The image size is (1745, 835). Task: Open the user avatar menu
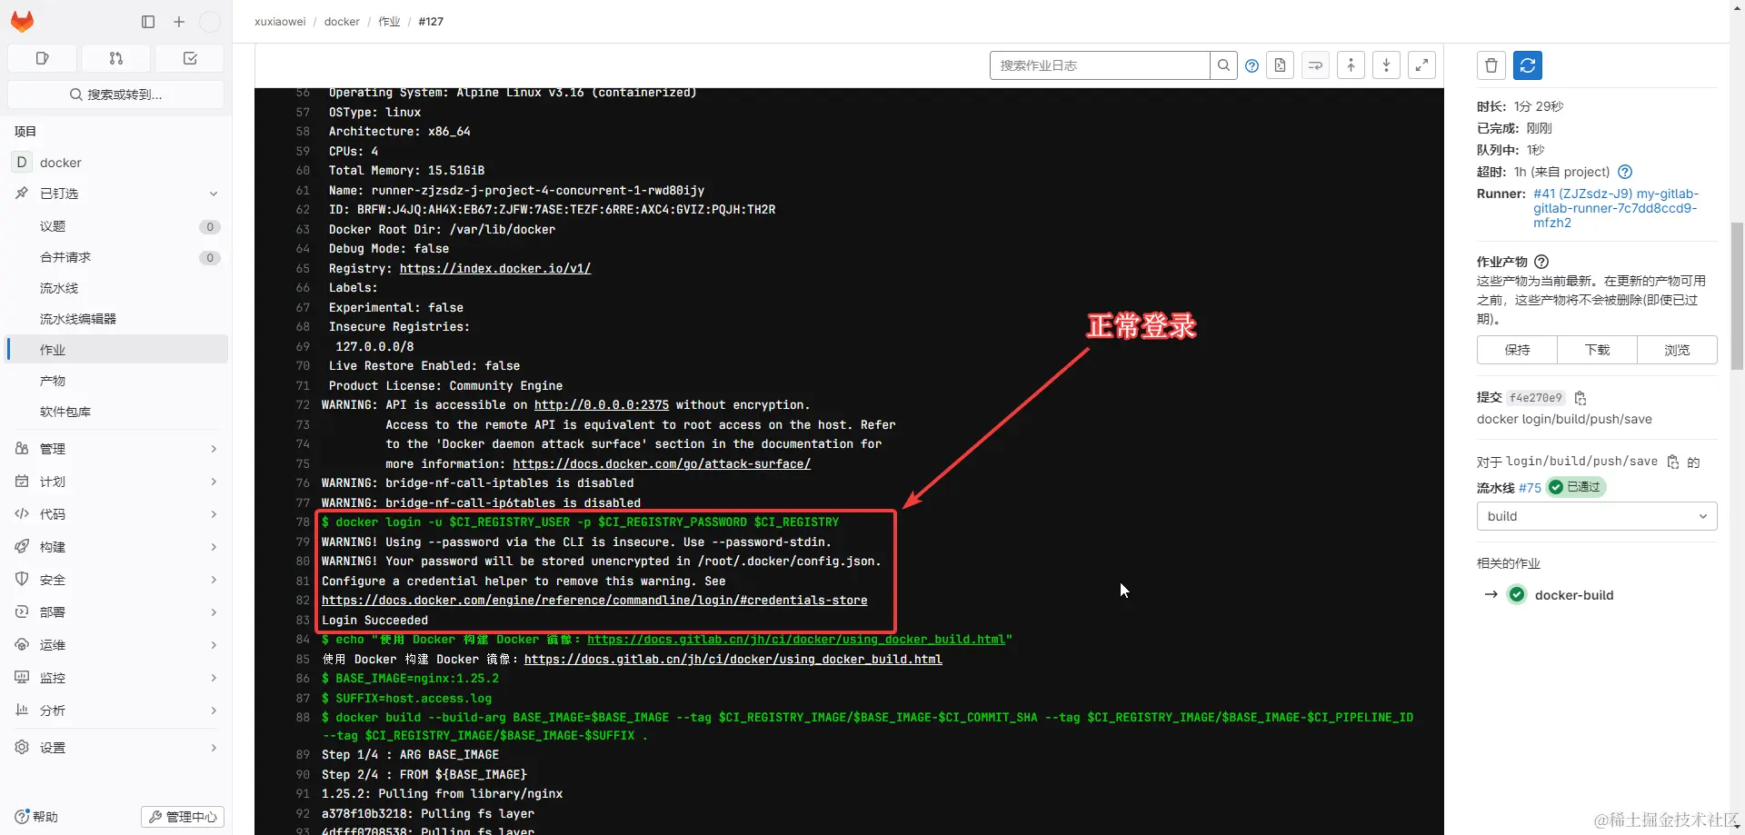point(209,22)
